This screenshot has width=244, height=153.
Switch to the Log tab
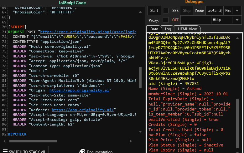(168, 29)
